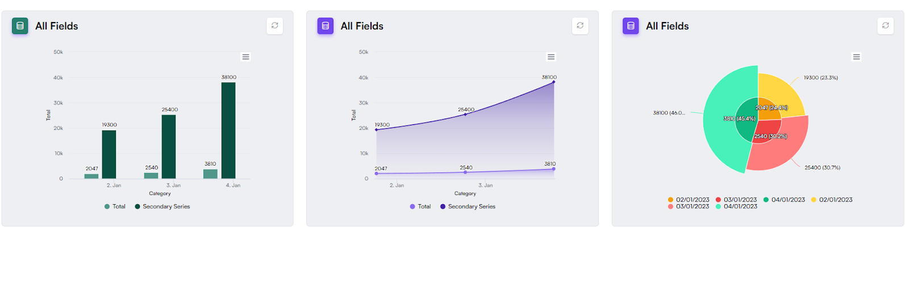
Task: Toggle the orange 02/01/2023 pie legend item
Action: click(689, 200)
